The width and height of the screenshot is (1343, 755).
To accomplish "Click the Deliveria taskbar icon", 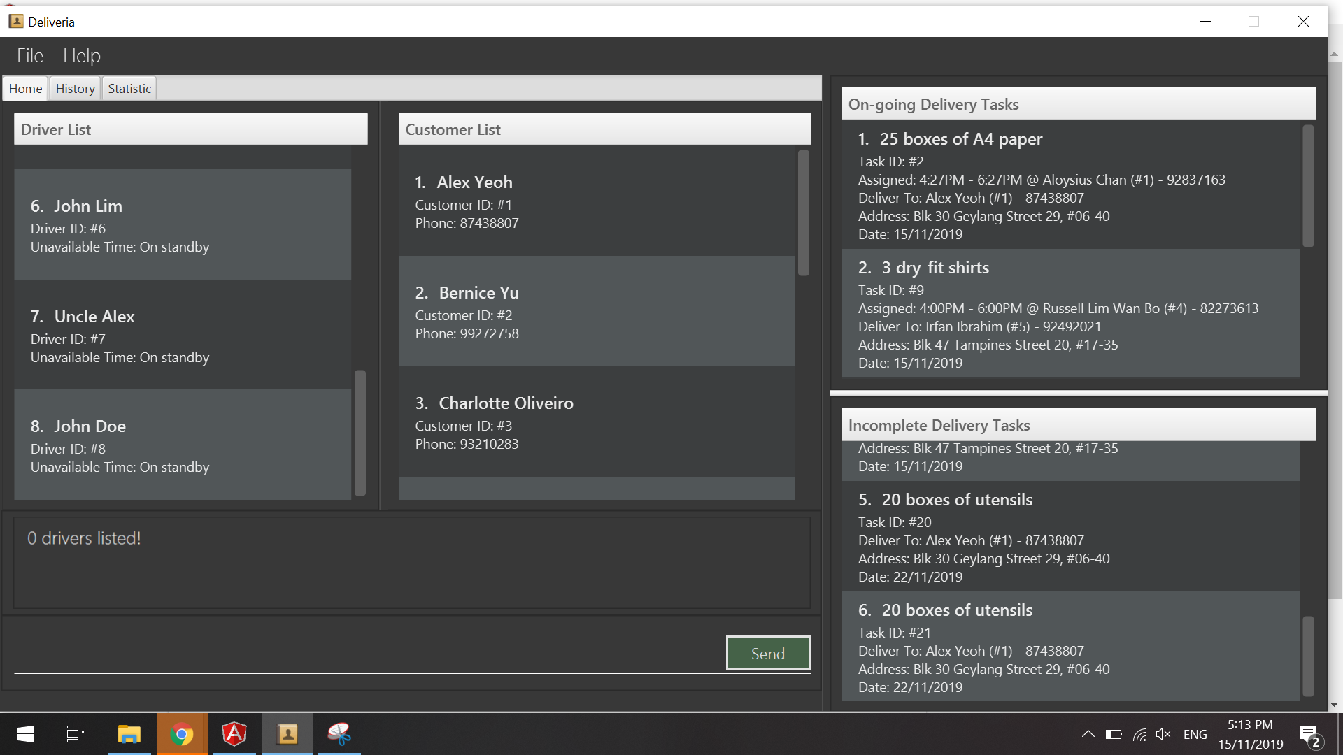I will [287, 734].
